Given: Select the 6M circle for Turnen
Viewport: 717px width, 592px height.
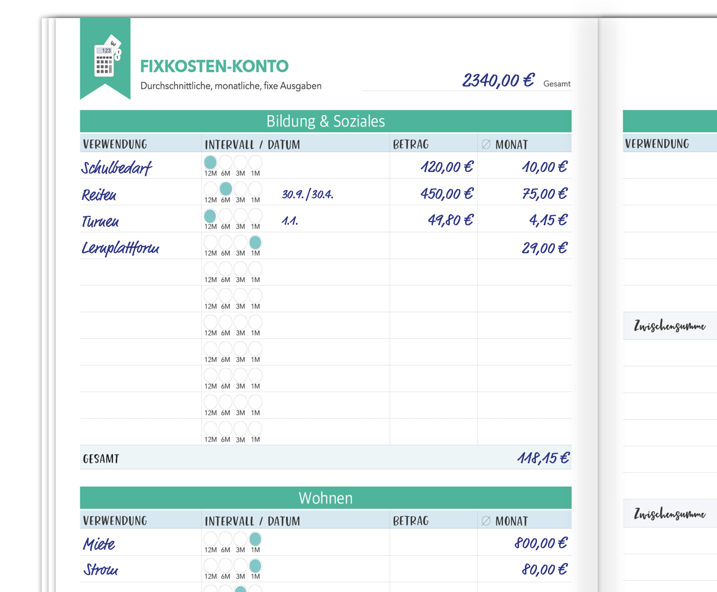Looking at the screenshot, I should [225, 215].
